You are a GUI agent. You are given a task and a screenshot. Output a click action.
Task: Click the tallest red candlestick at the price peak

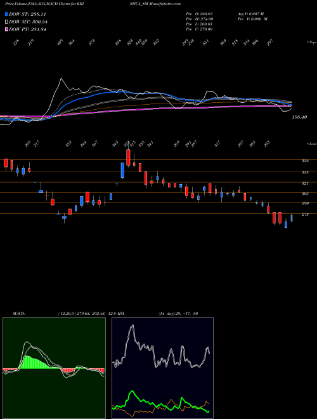(x=128, y=157)
